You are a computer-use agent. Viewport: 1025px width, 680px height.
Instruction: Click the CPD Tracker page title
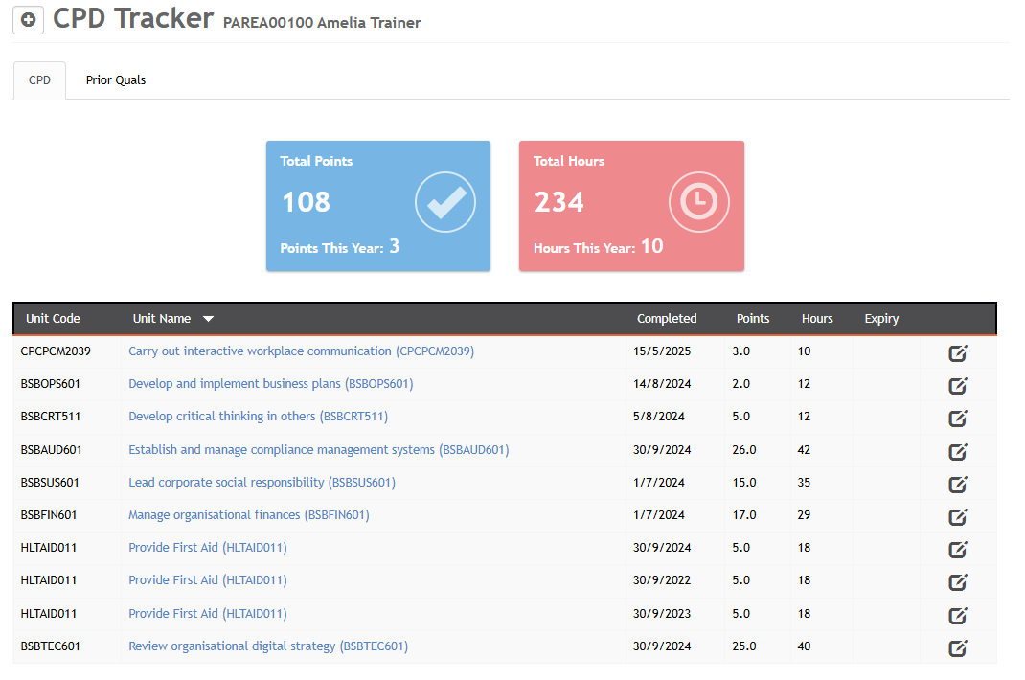[x=133, y=18]
